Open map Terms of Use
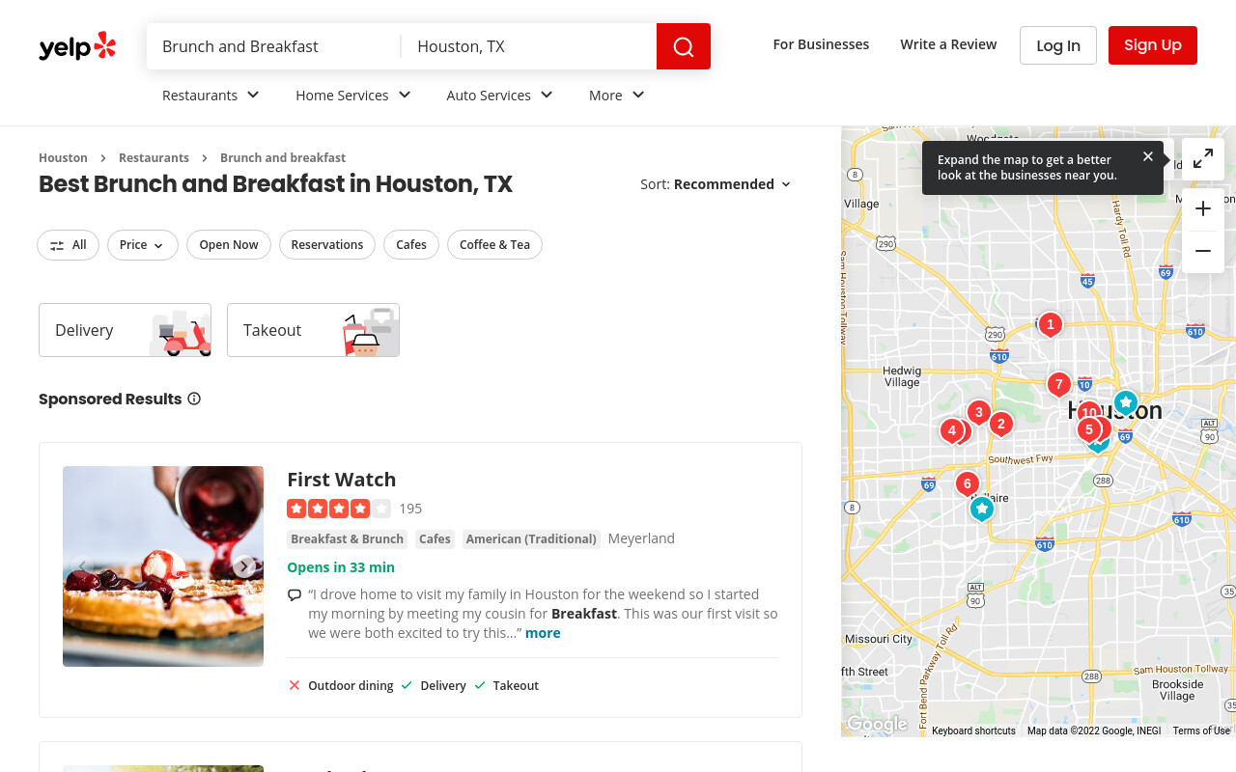This screenshot has height=772, width=1236. click(x=1201, y=731)
